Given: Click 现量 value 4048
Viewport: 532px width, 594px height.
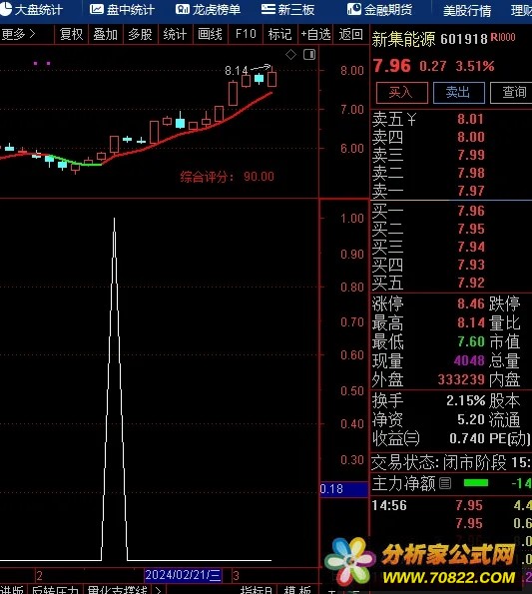Looking at the screenshot, I should [x=469, y=360].
